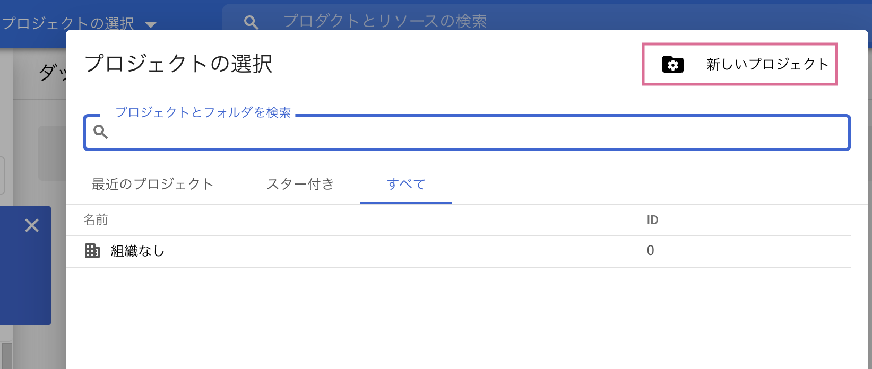Click the new project folder icon
The width and height of the screenshot is (872, 369).
click(672, 64)
